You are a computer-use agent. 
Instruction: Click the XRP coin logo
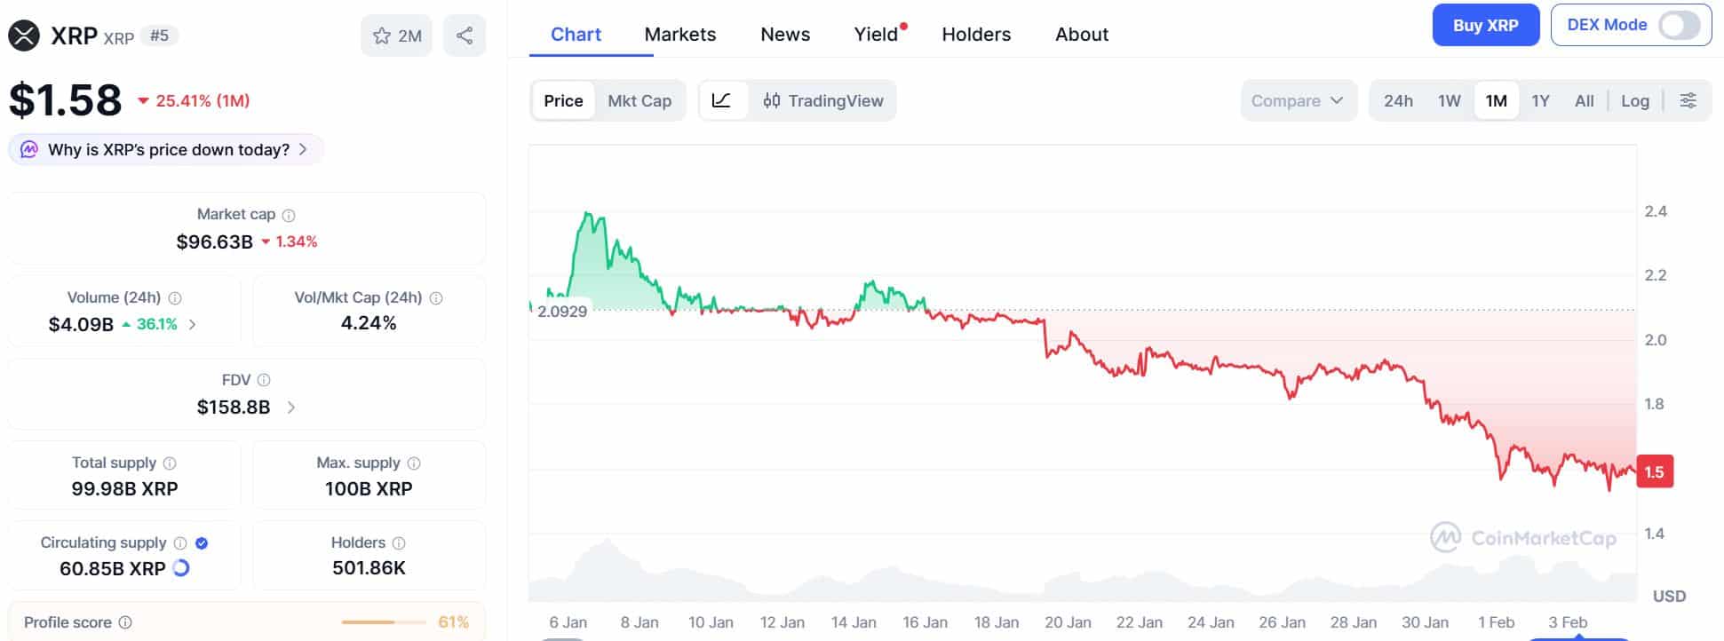click(24, 36)
